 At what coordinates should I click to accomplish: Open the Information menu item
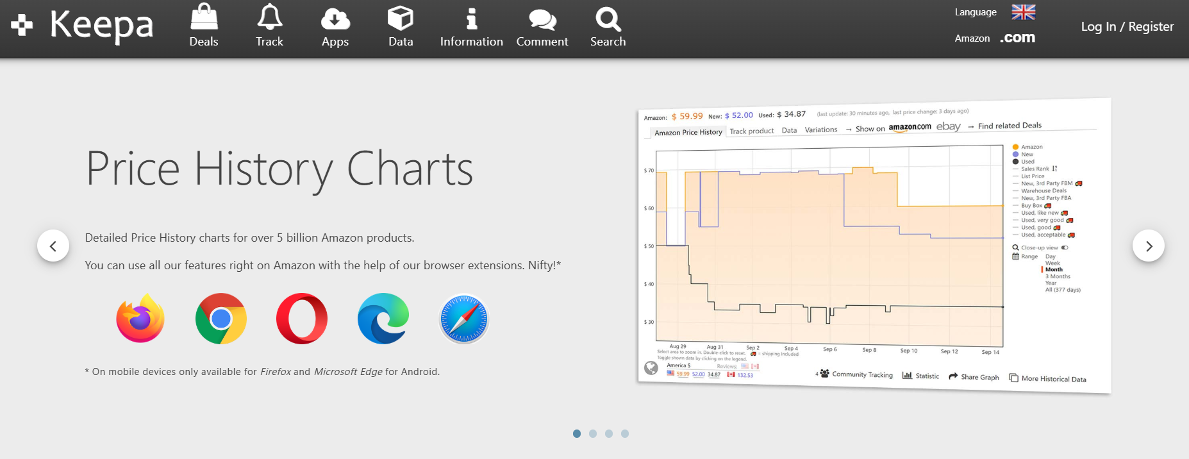pos(472,26)
